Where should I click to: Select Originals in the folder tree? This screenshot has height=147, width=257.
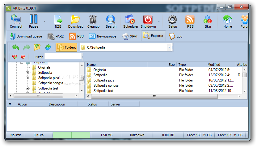tap(44, 67)
